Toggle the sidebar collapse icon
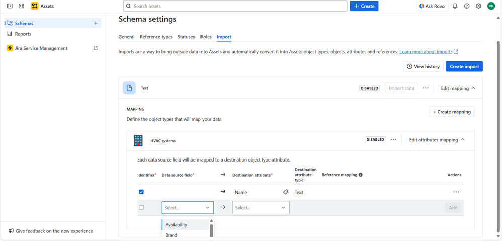Viewport: 502px width, 241px height. pos(10,6)
